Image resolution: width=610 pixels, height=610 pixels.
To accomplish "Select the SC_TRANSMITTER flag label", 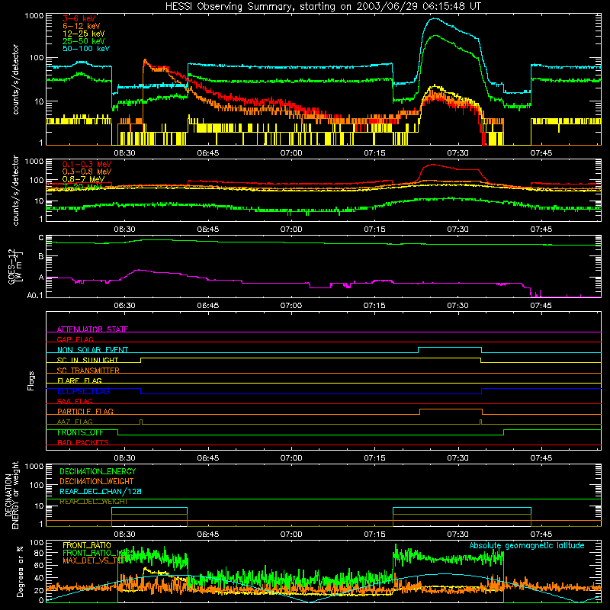I will [88, 371].
